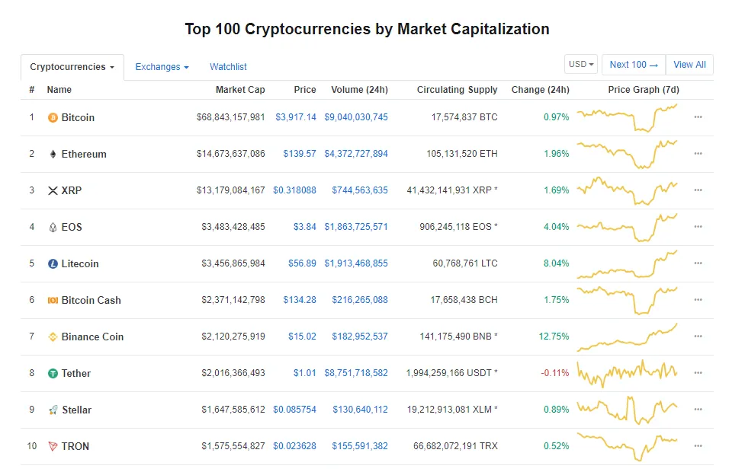Image resolution: width=729 pixels, height=469 pixels.
Task: Expand the Cryptocurrencies dropdown tab
Action: tap(72, 67)
